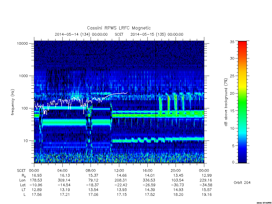
Task: Click the 100 frequency tick label
Action: pyautogui.click(x=24, y=108)
